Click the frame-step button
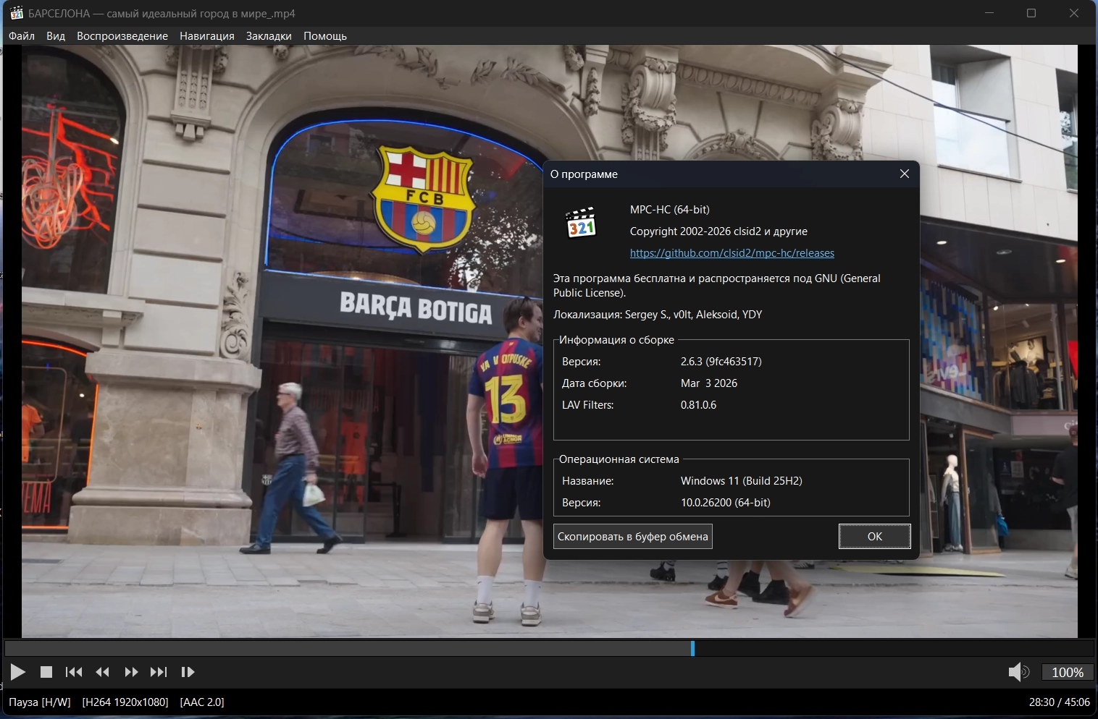This screenshot has width=1098, height=719. pos(188,672)
